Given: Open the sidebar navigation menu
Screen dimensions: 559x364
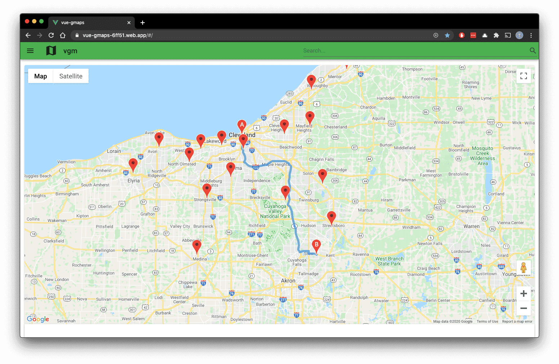Looking at the screenshot, I should pyautogui.click(x=30, y=50).
